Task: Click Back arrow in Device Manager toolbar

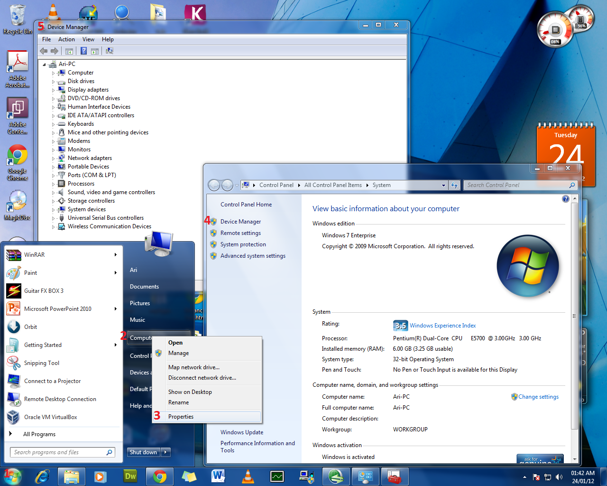Action: pyautogui.click(x=44, y=51)
